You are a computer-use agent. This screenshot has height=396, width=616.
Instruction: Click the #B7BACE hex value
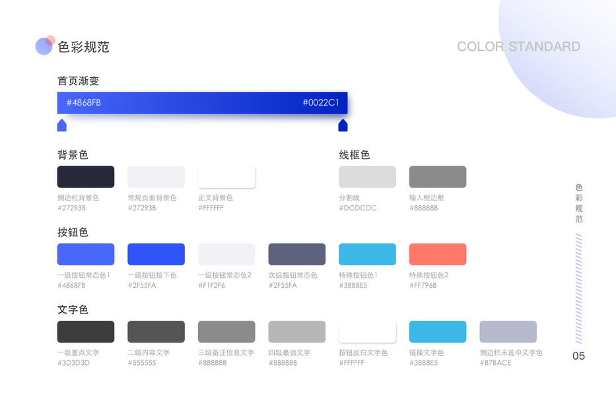click(x=495, y=362)
